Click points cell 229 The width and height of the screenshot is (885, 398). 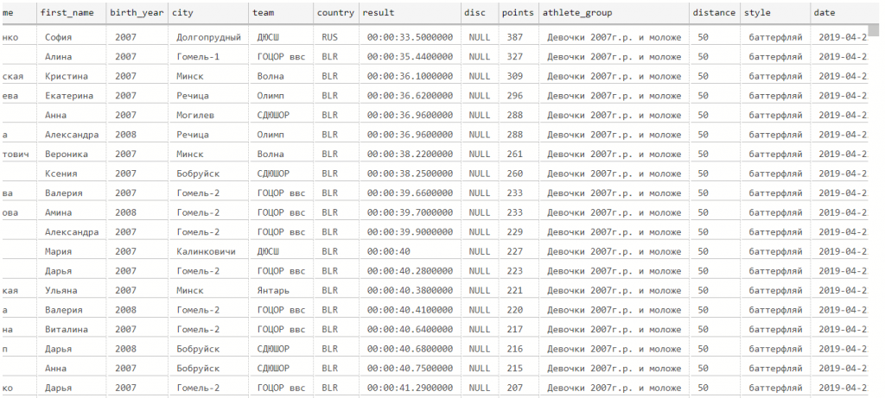point(515,231)
